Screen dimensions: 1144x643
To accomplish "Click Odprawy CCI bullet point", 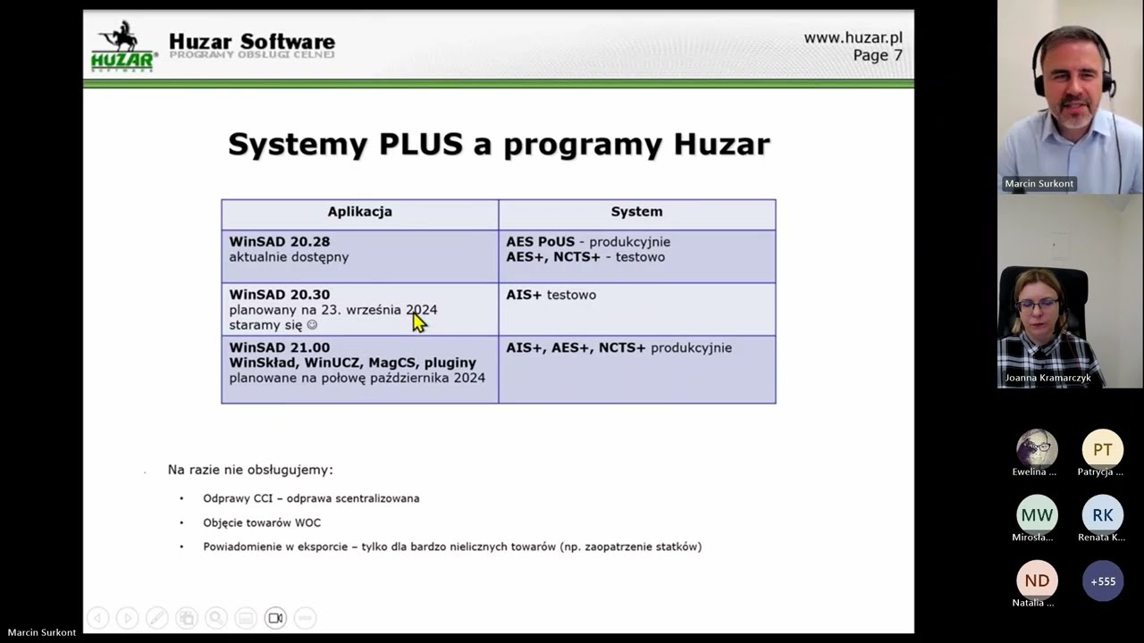I will coord(311,498).
